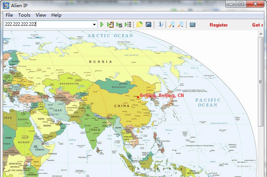
Task: Click the process IP list icon
Action: (128, 25)
